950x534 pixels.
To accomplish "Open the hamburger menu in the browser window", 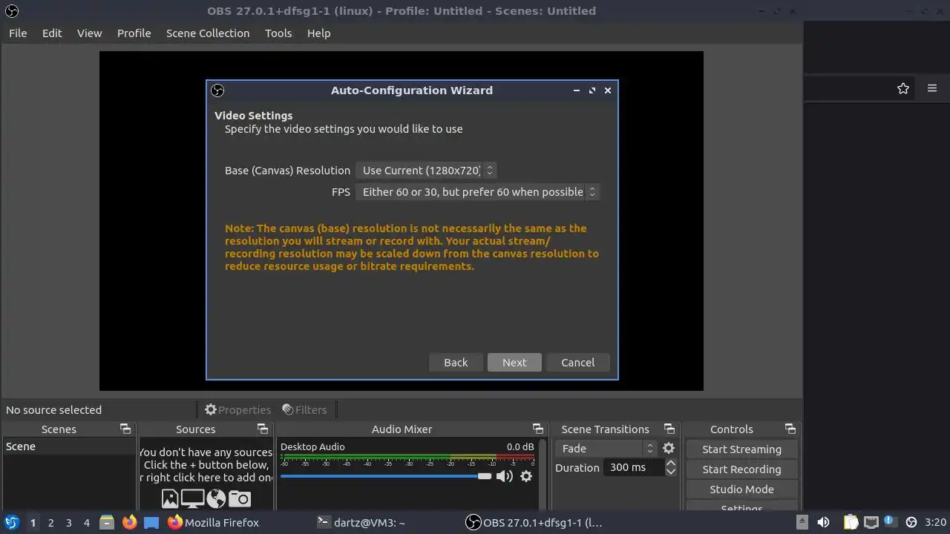I will (x=932, y=88).
